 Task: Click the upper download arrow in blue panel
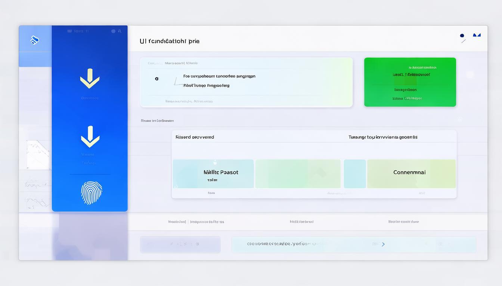(89, 79)
